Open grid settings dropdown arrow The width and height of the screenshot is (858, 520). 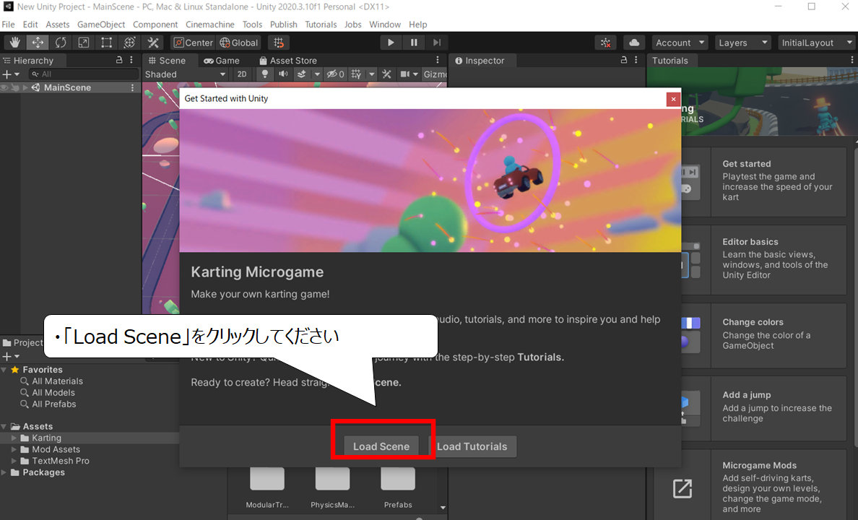pos(371,74)
